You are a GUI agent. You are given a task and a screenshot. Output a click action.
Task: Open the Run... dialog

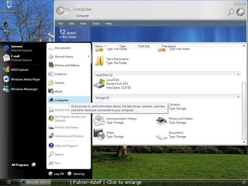(x=69, y=163)
